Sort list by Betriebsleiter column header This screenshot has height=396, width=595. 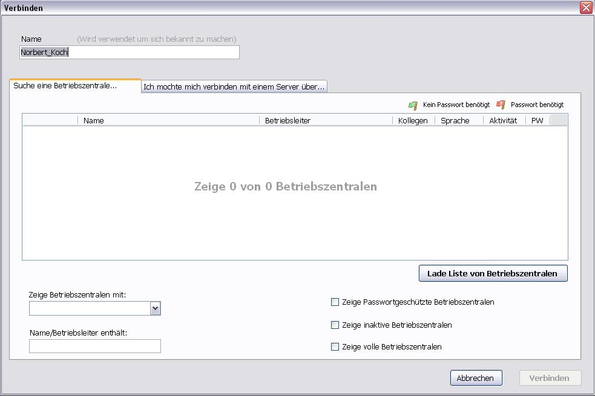click(x=326, y=120)
